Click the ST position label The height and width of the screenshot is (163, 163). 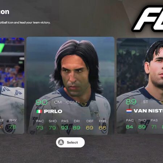(x=146, y=102)
